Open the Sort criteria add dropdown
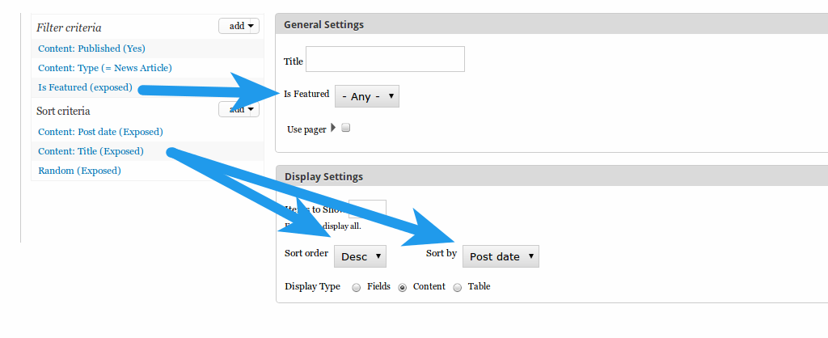This screenshot has width=828, height=338. pyautogui.click(x=239, y=109)
